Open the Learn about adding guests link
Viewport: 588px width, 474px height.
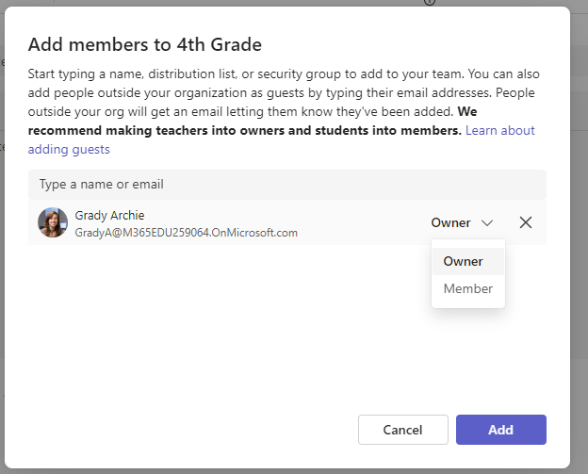pyautogui.click(x=499, y=131)
